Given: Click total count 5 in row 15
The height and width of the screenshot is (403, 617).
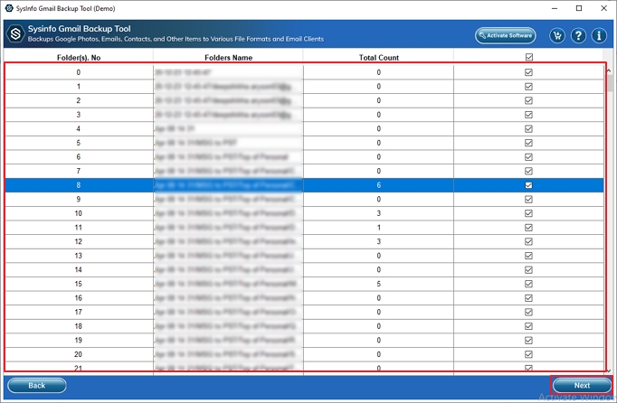Looking at the screenshot, I should [378, 284].
